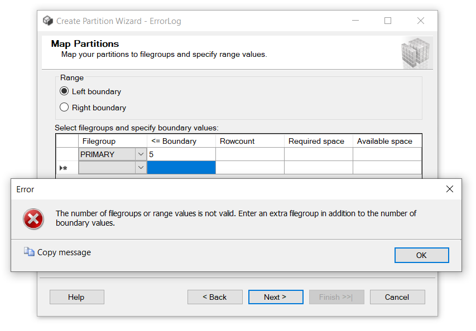Open the Help for Map Partitions
Viewport: 476px width, 331px height.
(x=76, y=297)
